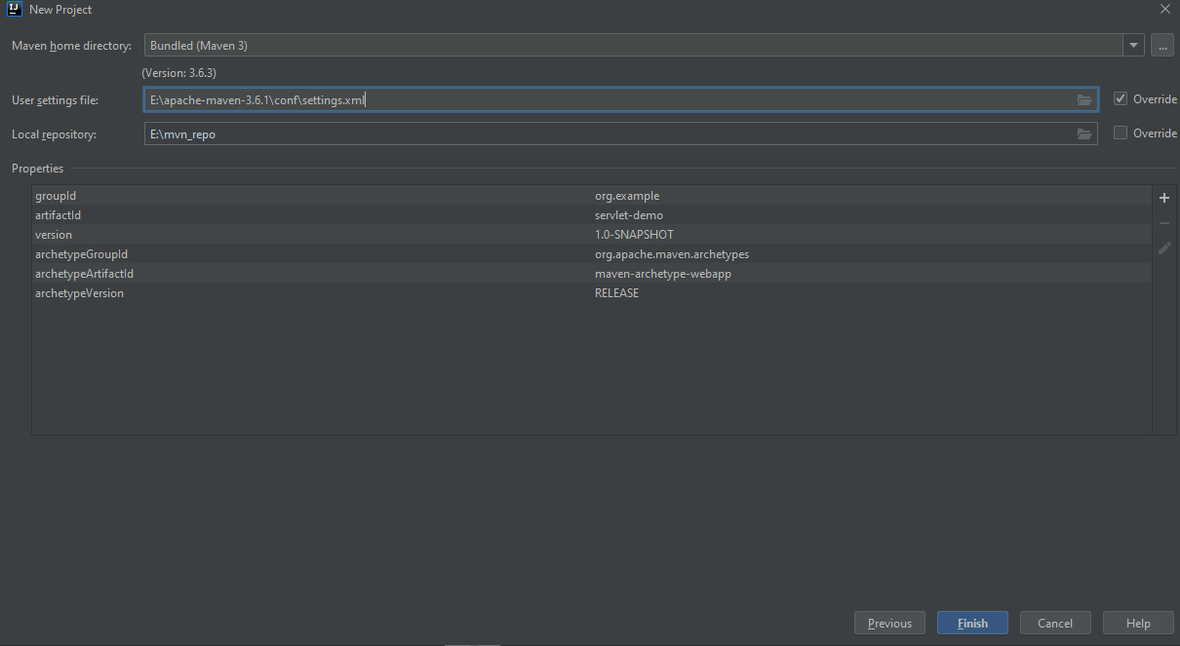This screenshot has width=1180, height=646.
Task: Browse for the local repository folder via its folder icon
Action: click(1083, 134)
